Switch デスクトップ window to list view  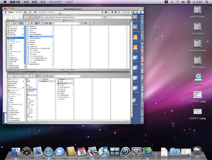tap(18, 23)
